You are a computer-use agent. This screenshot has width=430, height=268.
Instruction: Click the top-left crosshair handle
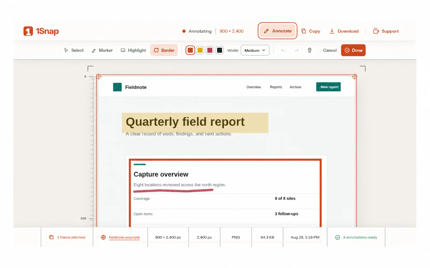98,77
